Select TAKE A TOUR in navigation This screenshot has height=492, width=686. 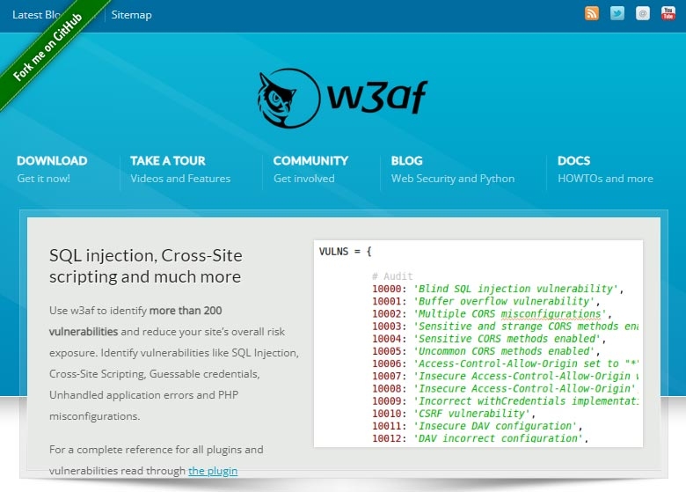click(168, 161)
